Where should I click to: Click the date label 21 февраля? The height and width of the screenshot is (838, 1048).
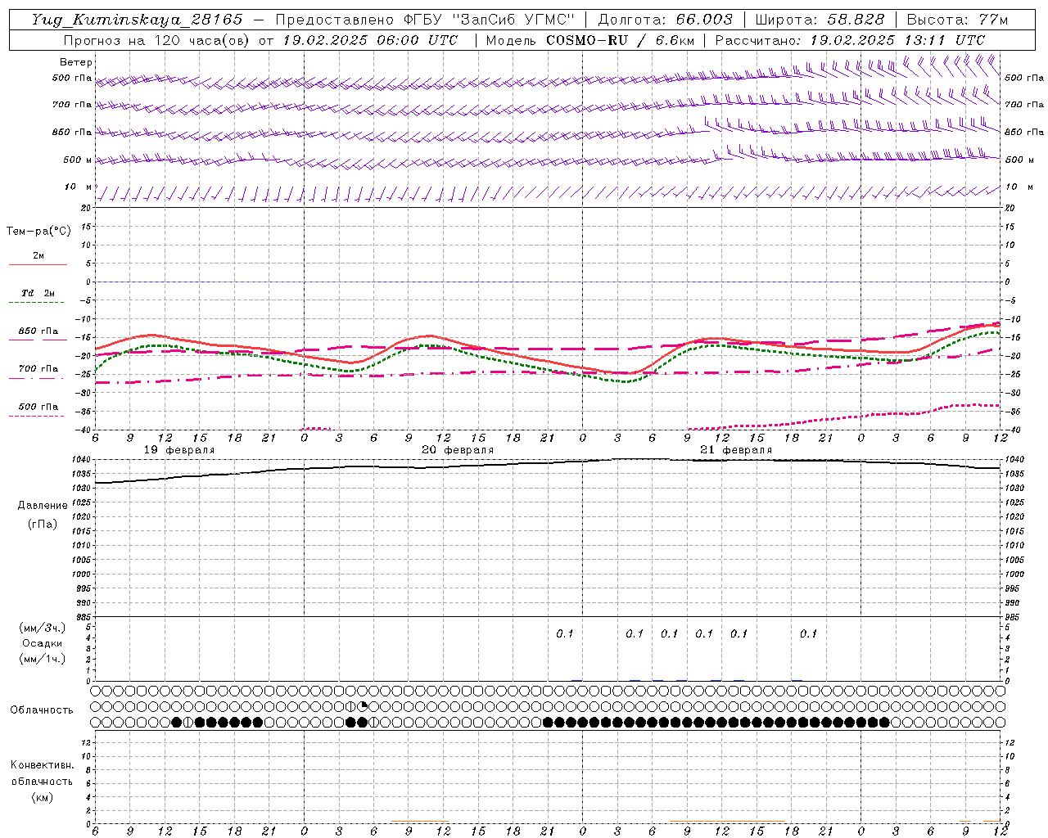pyautogui.click(x=736, y=450)
